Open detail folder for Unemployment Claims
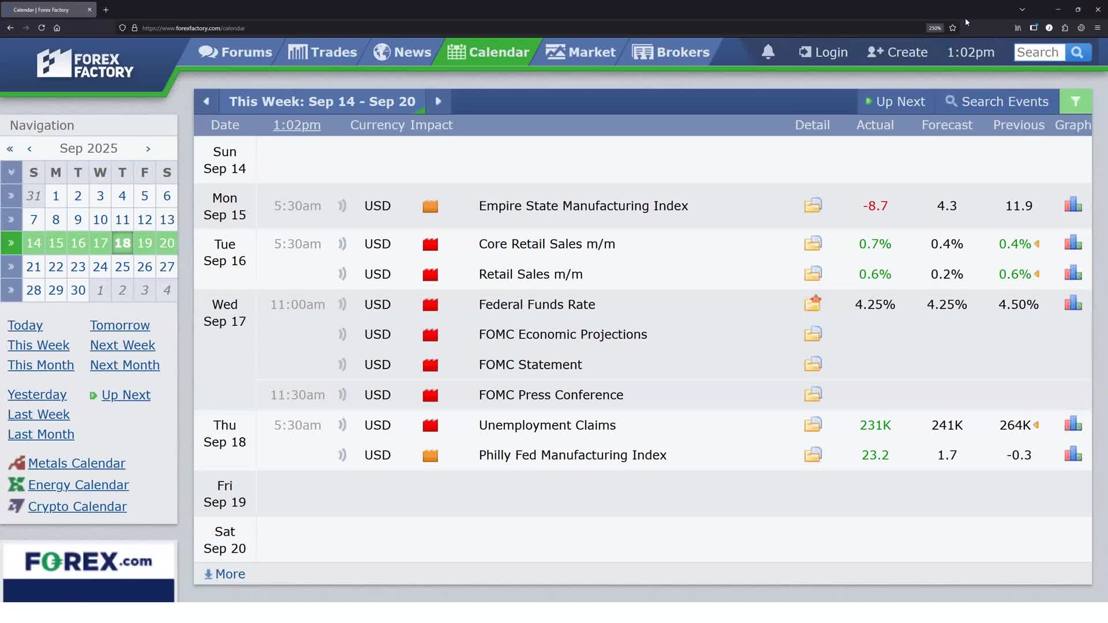The height and width of the screenshot is (623, 1108). coord(813,425)
